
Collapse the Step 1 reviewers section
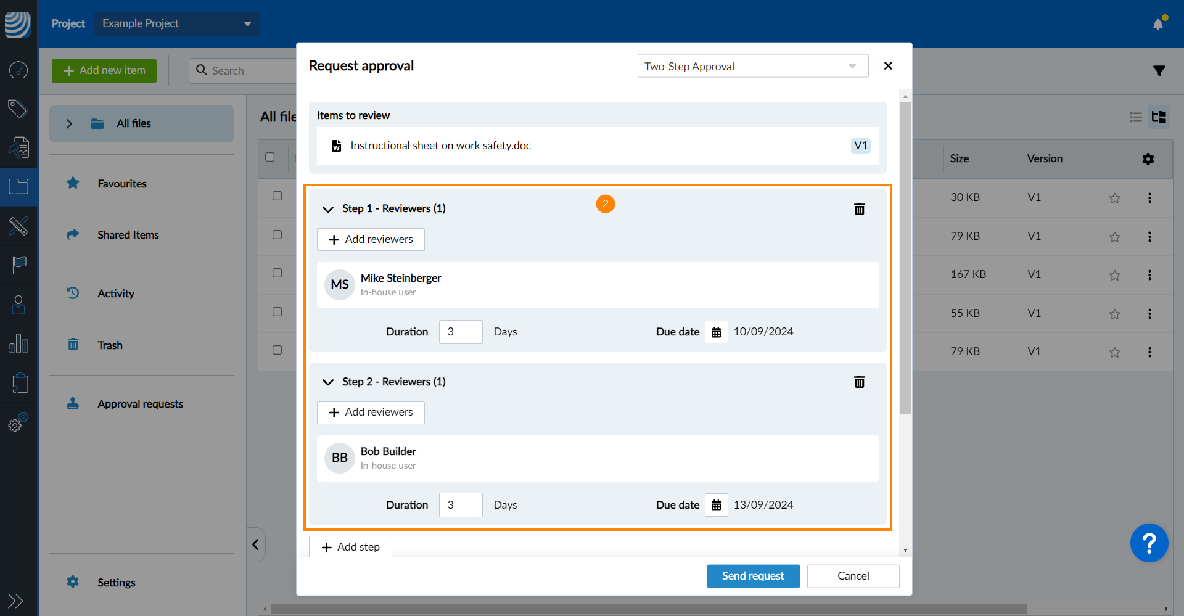coord(328,209)
